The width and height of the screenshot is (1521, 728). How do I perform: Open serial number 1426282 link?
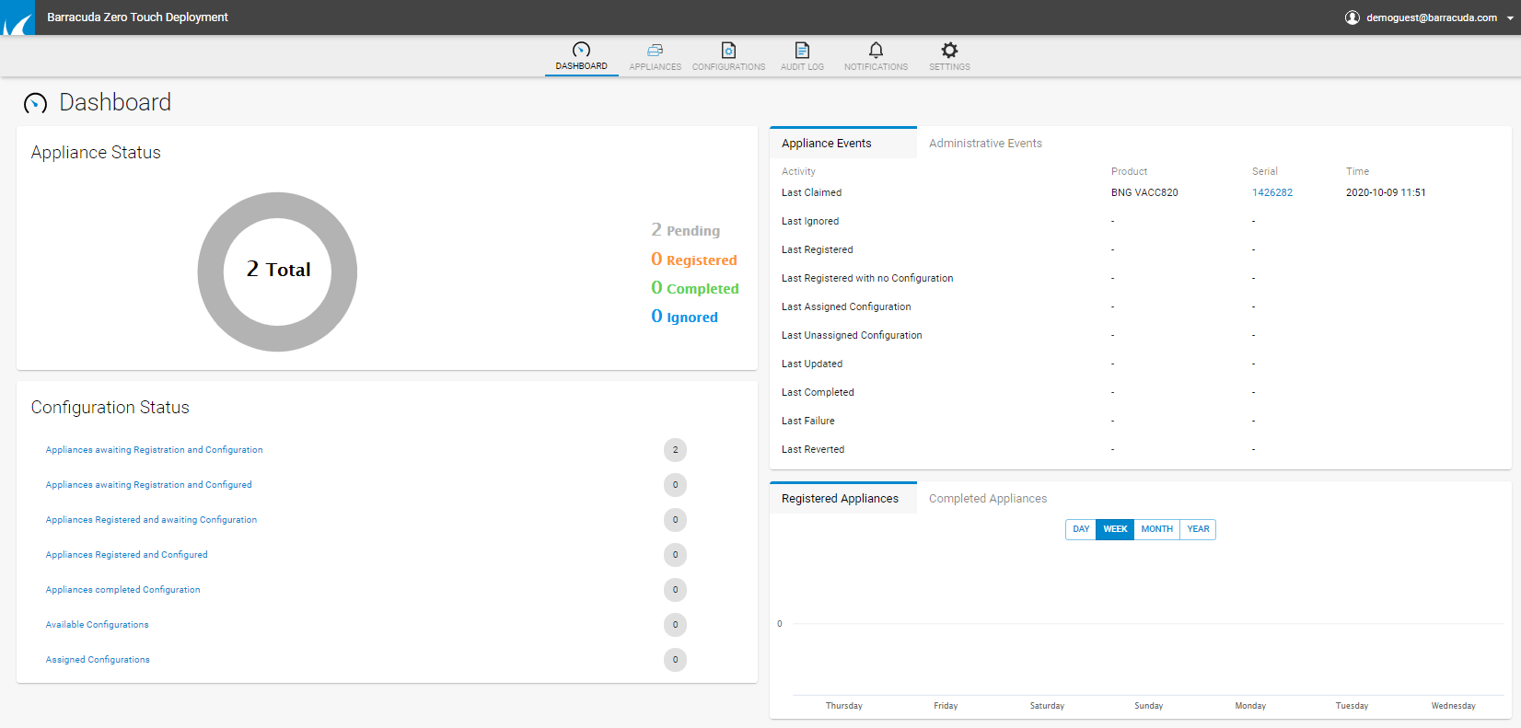1272,192
